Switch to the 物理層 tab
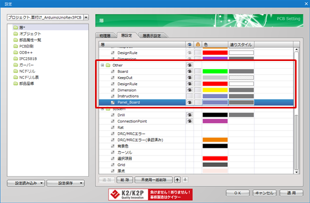The height and width of the screenshot is (203, 310). tap(105, 36)
